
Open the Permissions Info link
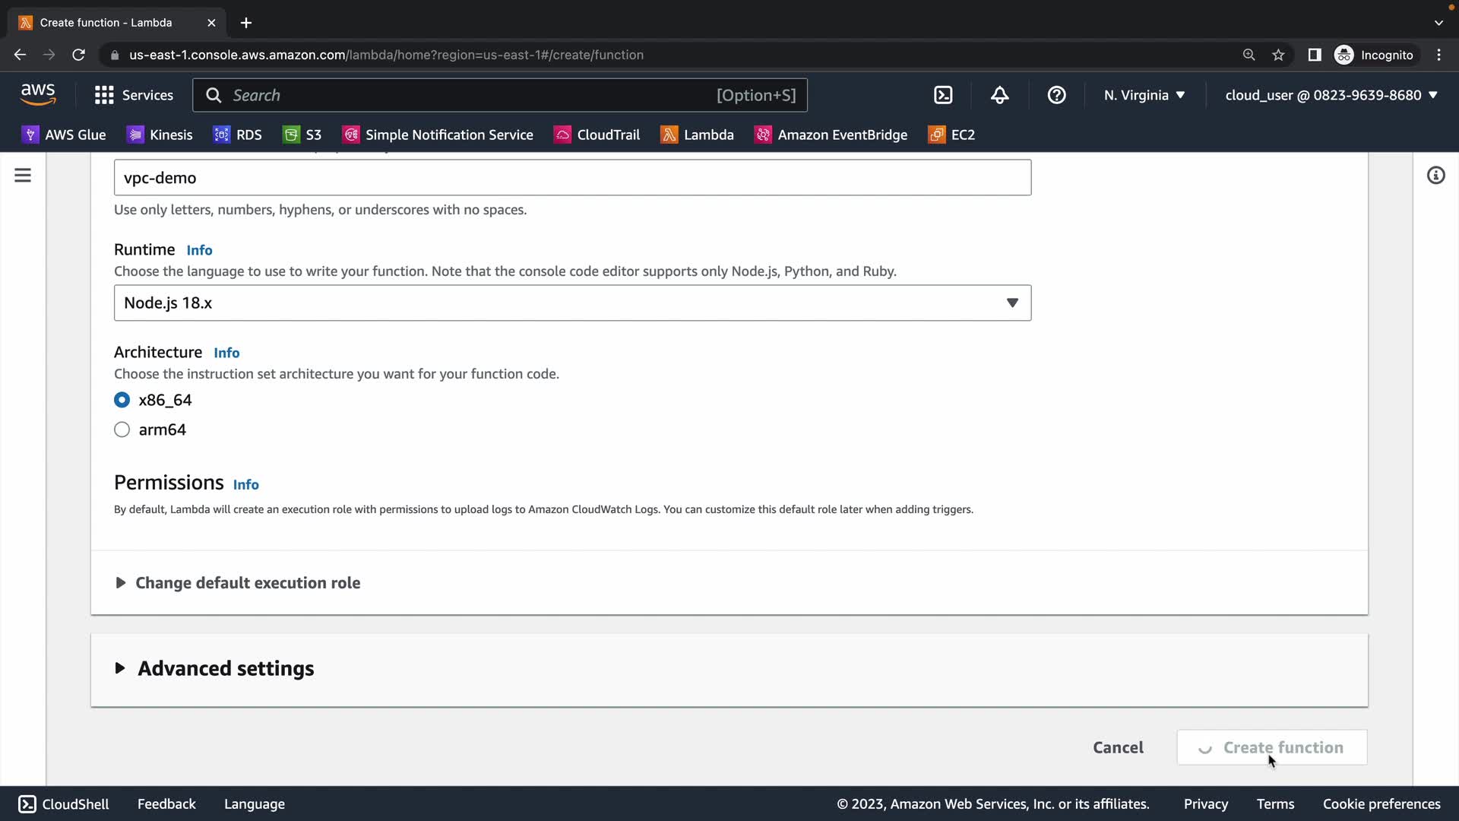[245, 485]
